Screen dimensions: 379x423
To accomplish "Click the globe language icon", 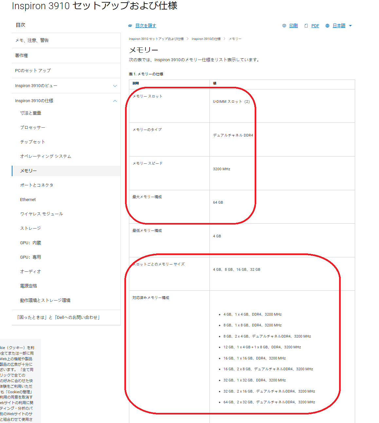I will point(327,26).
